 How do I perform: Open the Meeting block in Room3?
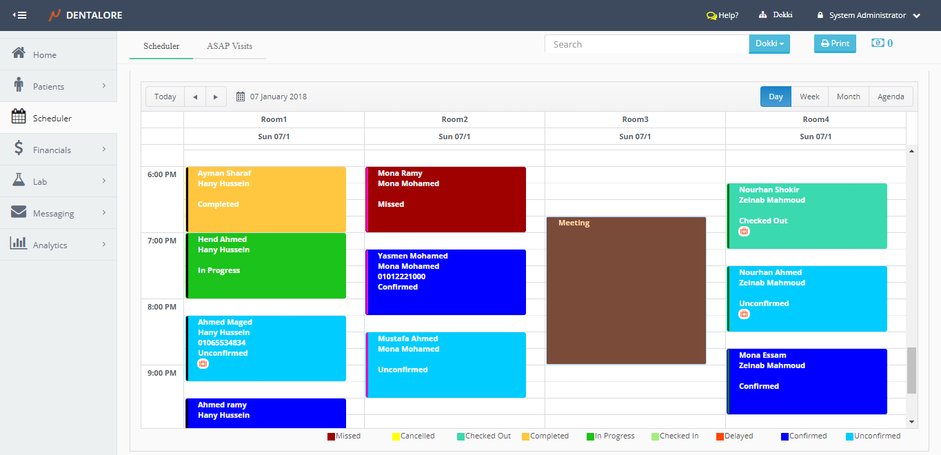tap(626, 290)
